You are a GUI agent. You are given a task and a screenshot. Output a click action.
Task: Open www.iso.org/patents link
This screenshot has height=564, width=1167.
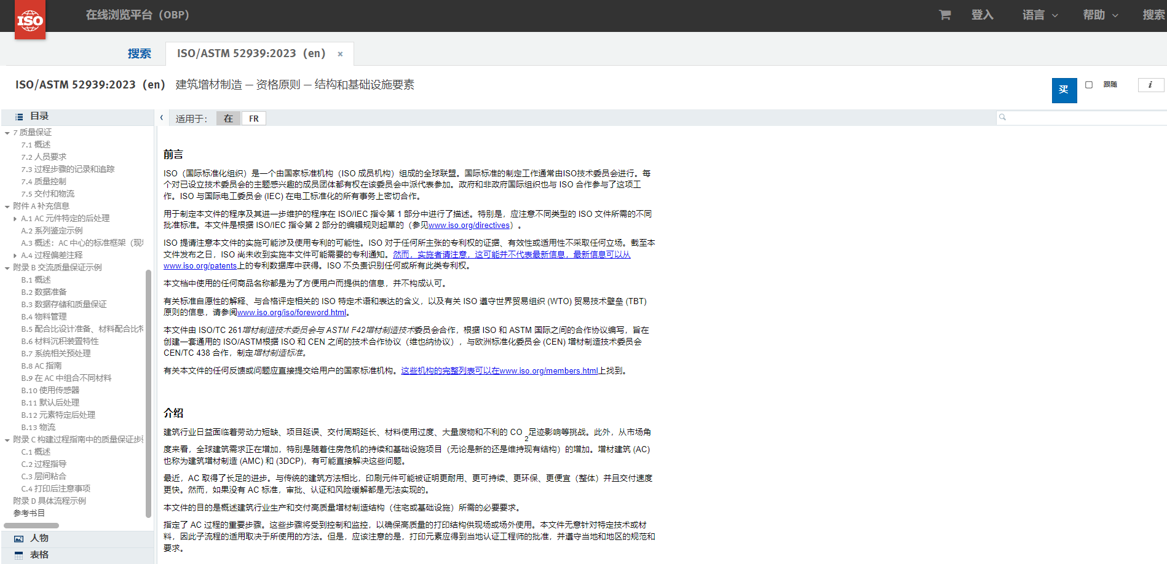point(200,266)
